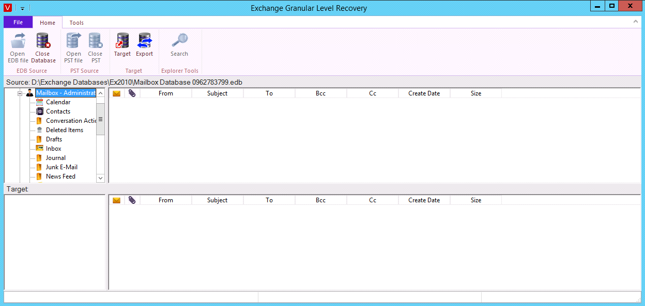Click the Calendar folder icon
Image resolution: width=645 pixels, height=306 pixels.
[x=39, y=102]
